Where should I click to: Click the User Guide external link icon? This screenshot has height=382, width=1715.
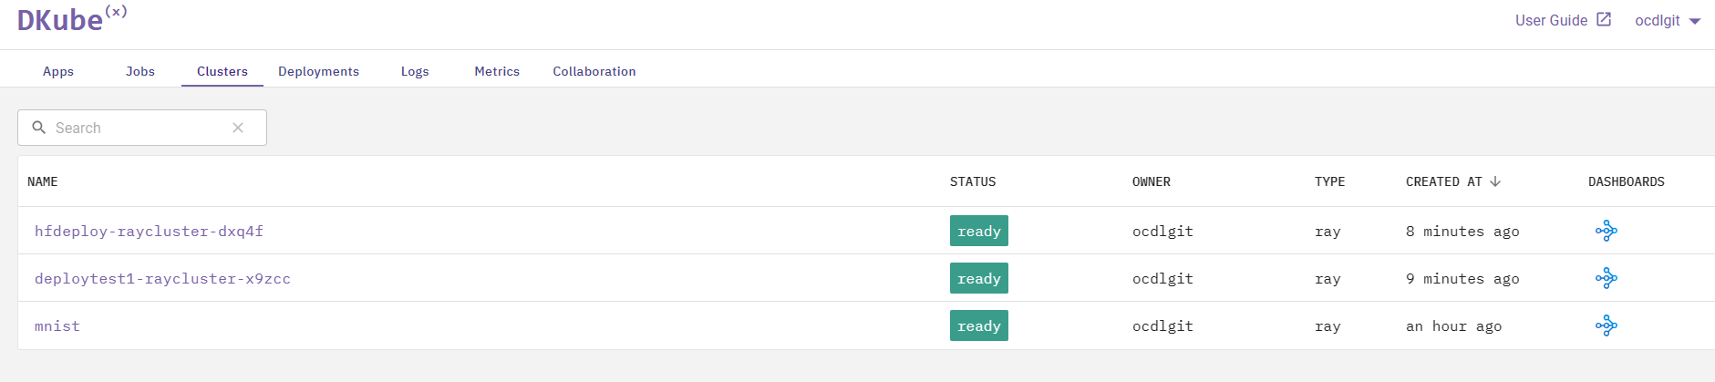pos(1604,19)
